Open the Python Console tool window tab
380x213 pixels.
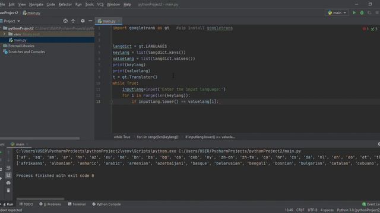[106, 204]
